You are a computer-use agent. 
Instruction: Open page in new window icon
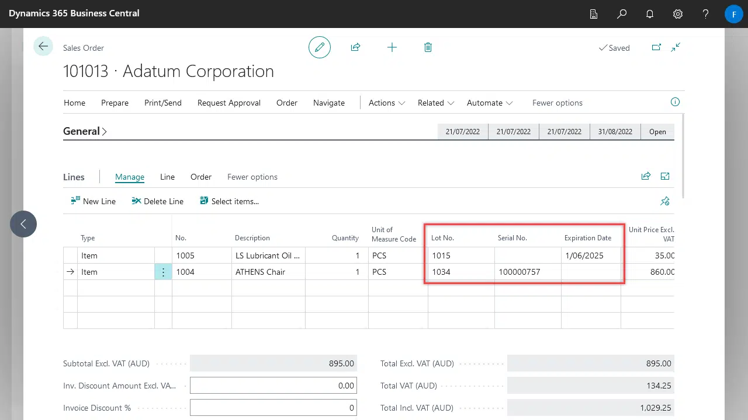(x=656, y=48)
